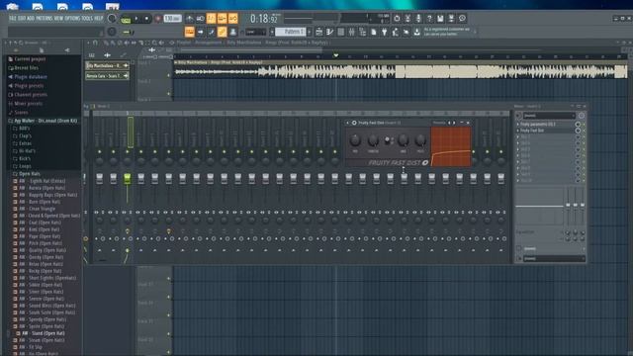
Task: Click the note/scroll follow icon
Action: pyautogui.click(x=211, y=32)
